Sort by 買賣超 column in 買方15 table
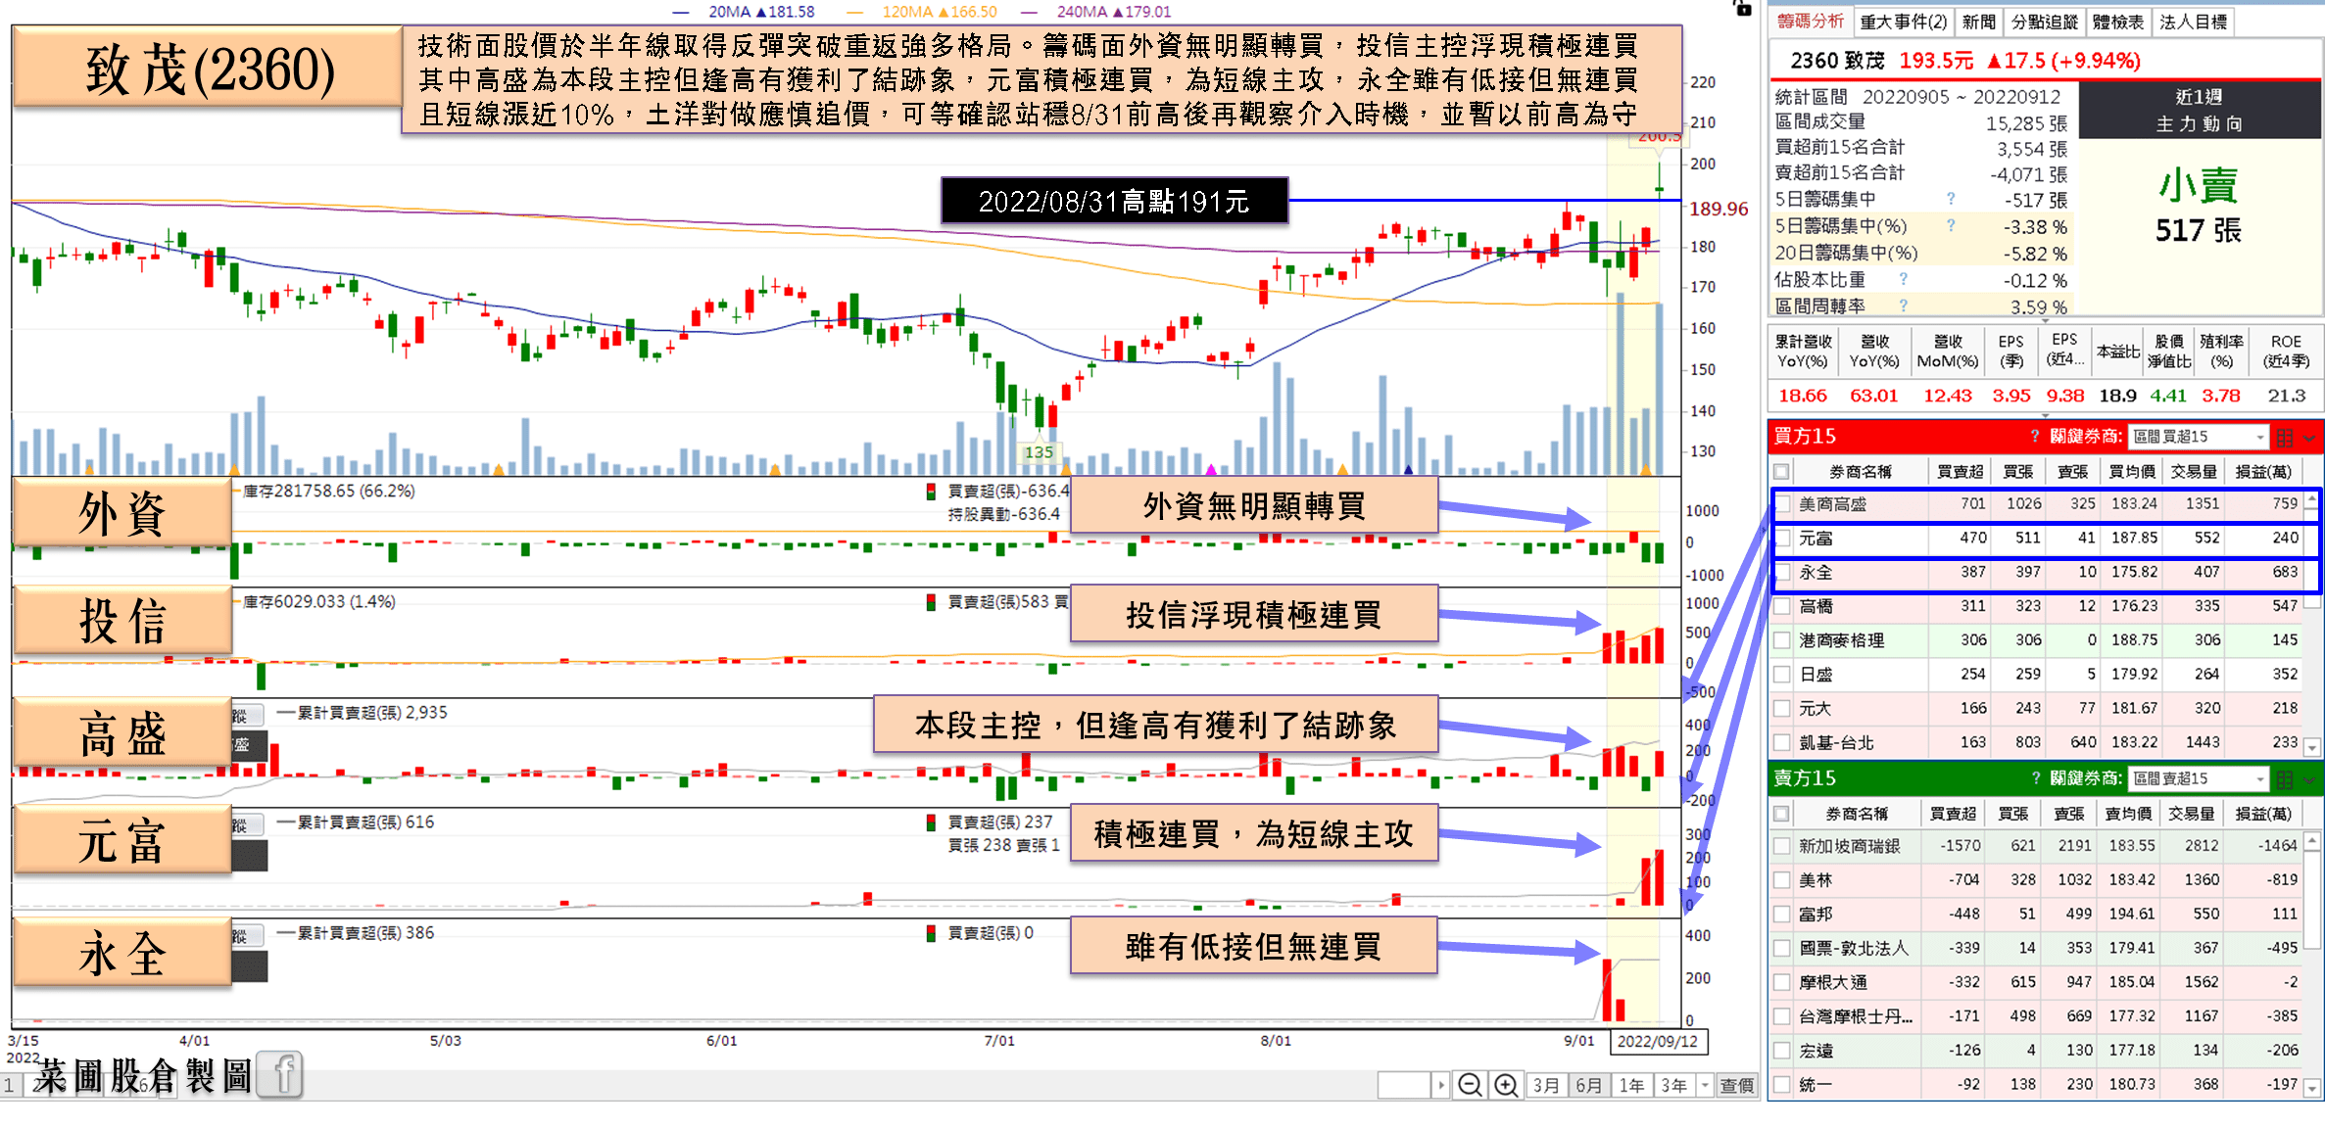This screenshot has height=1128, width=2325. tap(1960, 471)
